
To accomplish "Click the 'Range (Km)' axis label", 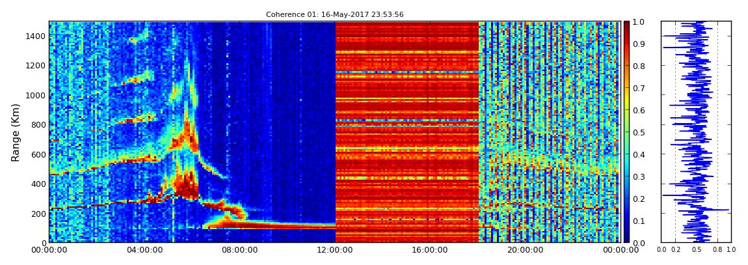I will [16, 132].
